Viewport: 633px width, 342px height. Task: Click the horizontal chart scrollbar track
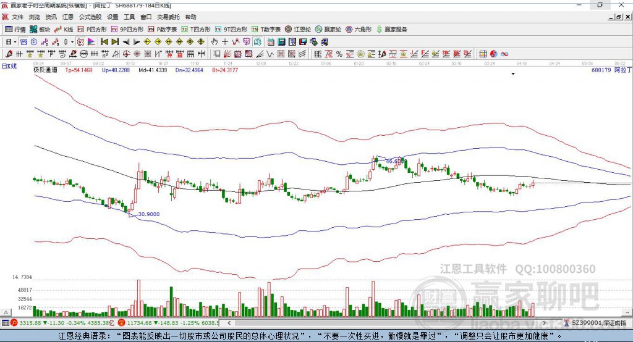pyautogui.click(x=387, y=323)
